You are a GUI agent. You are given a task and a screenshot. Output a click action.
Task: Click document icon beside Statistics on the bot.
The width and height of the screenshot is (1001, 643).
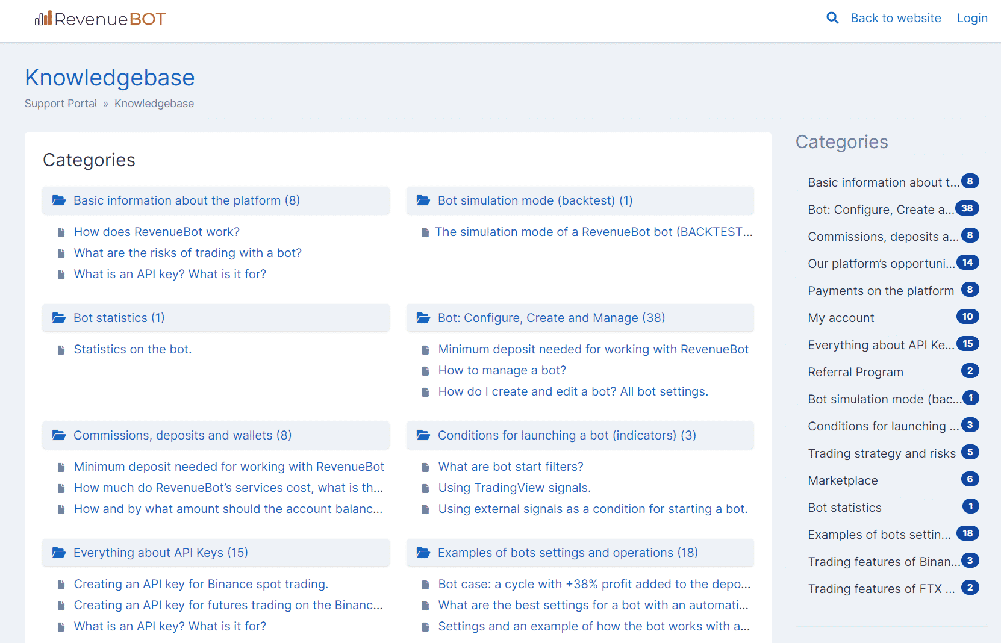pyautogui.click(x=61, y=350)
